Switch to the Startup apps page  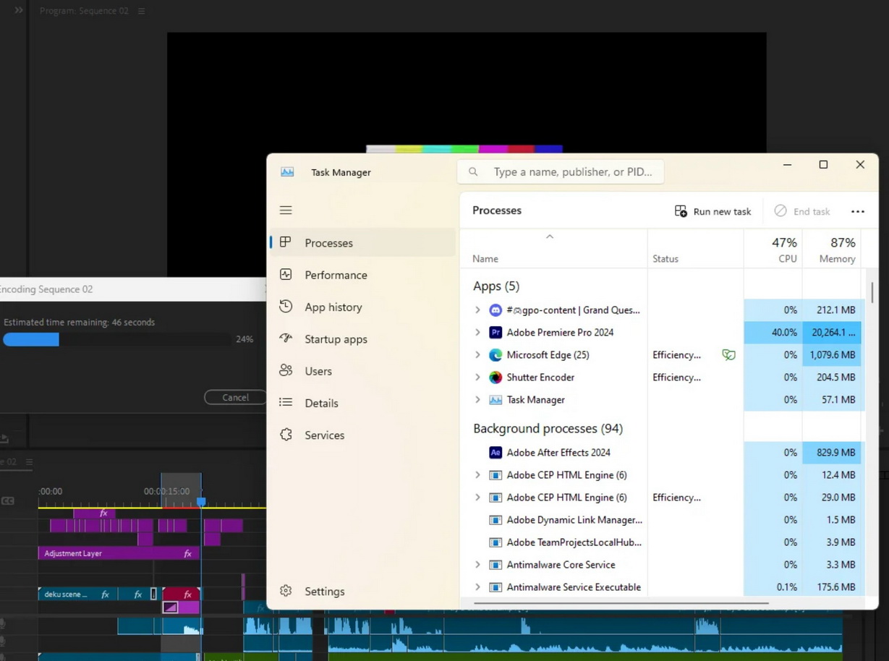pyautogui.click(x=336, y=339)
